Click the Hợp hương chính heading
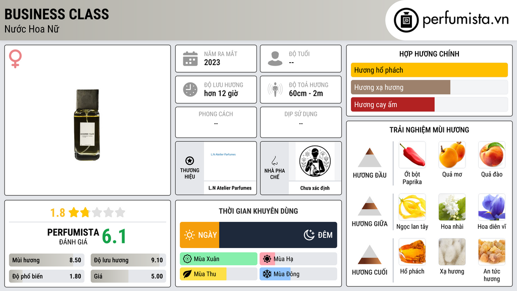Image resolution: width=517 pixels, height=291 pixels. pyautogui.click(x=429, y=54)
